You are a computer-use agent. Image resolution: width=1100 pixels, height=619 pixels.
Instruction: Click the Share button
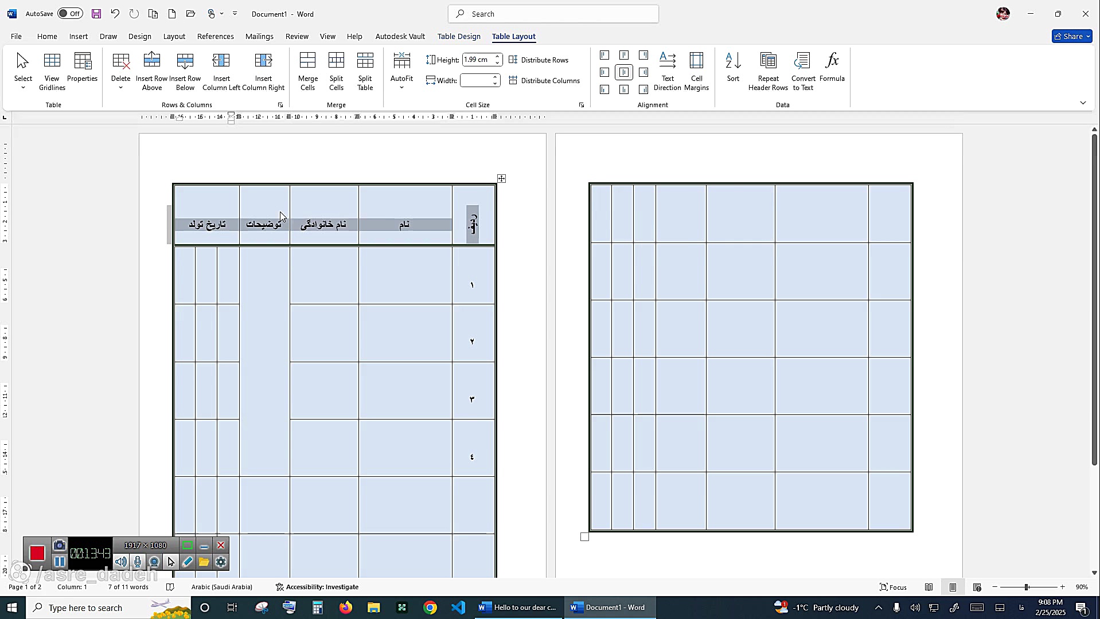click(1072, 36)
